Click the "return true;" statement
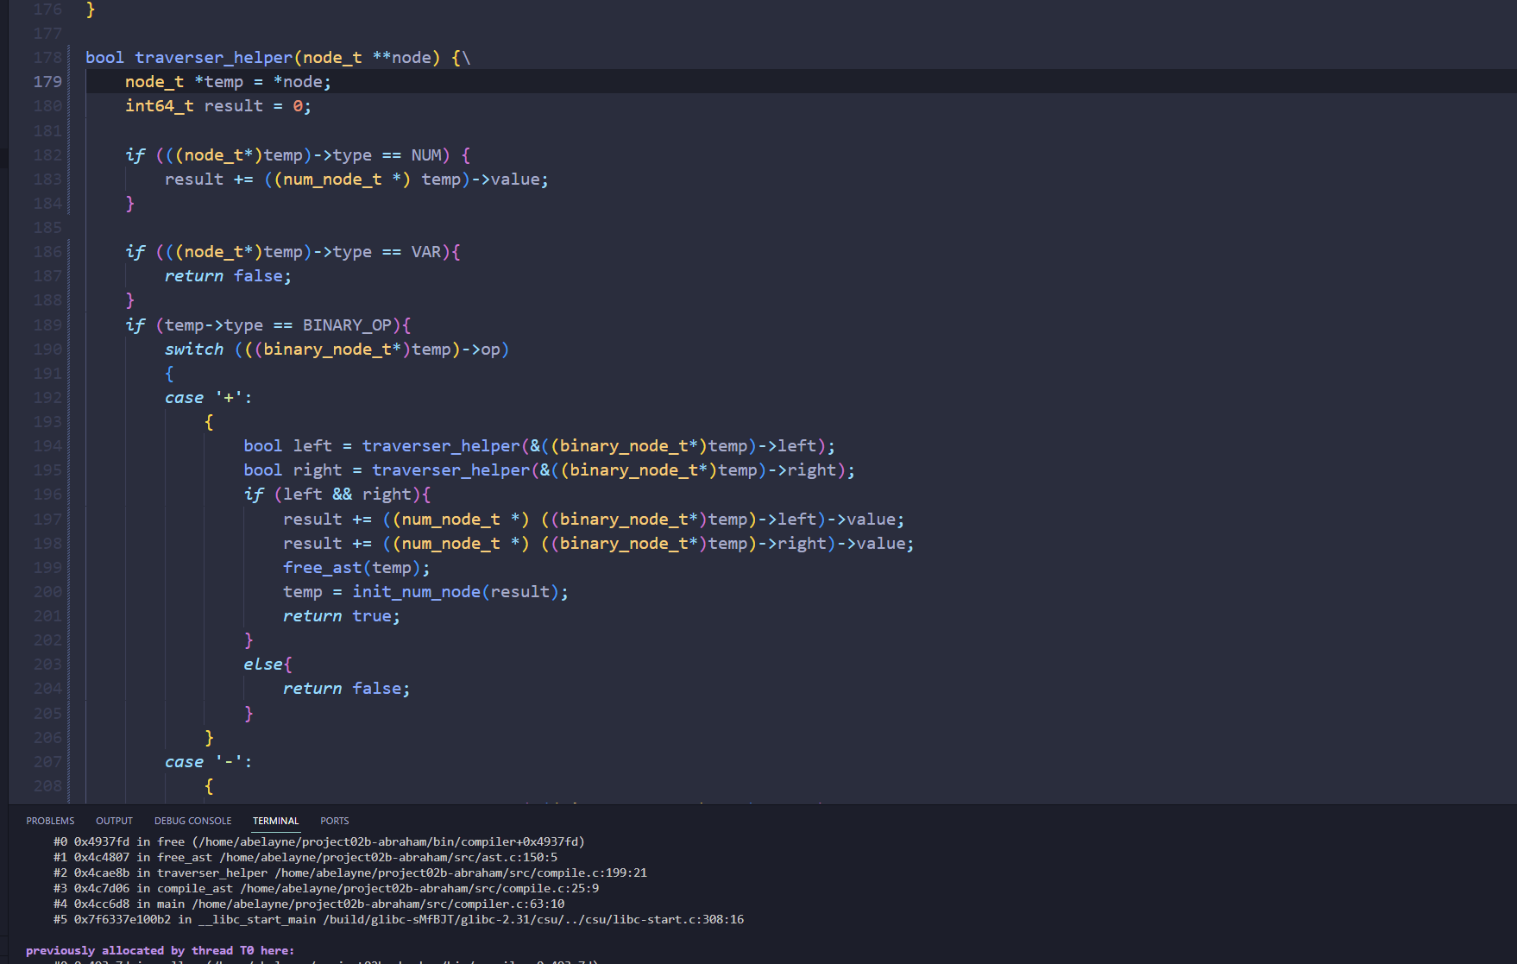The width and height of the screenshot is (1517, 964). tap(341, 616)
